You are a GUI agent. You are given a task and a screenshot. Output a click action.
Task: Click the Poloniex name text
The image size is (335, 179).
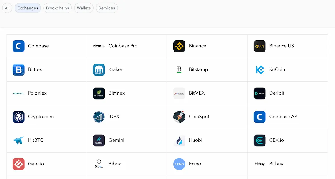pos(37,93)
